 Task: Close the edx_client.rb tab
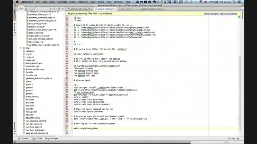pyautogui.click(x=134, y=9)
